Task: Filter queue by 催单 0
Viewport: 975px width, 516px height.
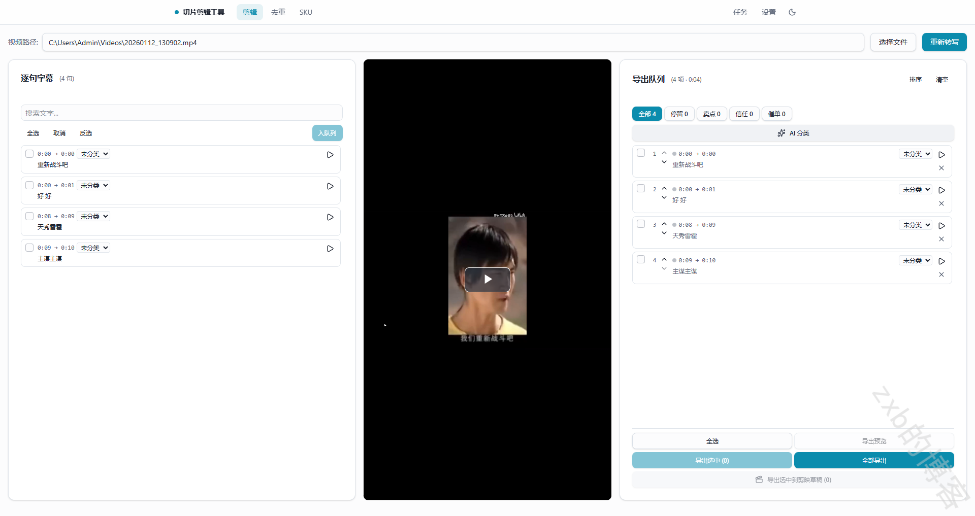Action: point(777,114)
